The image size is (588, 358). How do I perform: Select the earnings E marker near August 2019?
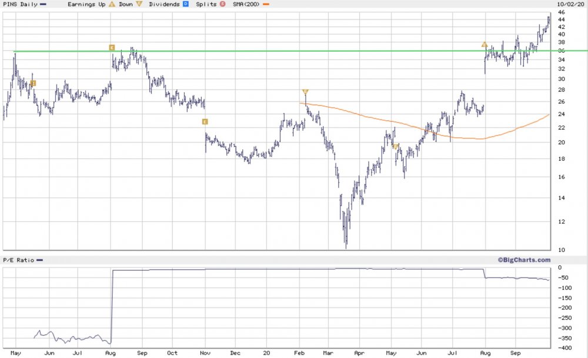point(112,48)
